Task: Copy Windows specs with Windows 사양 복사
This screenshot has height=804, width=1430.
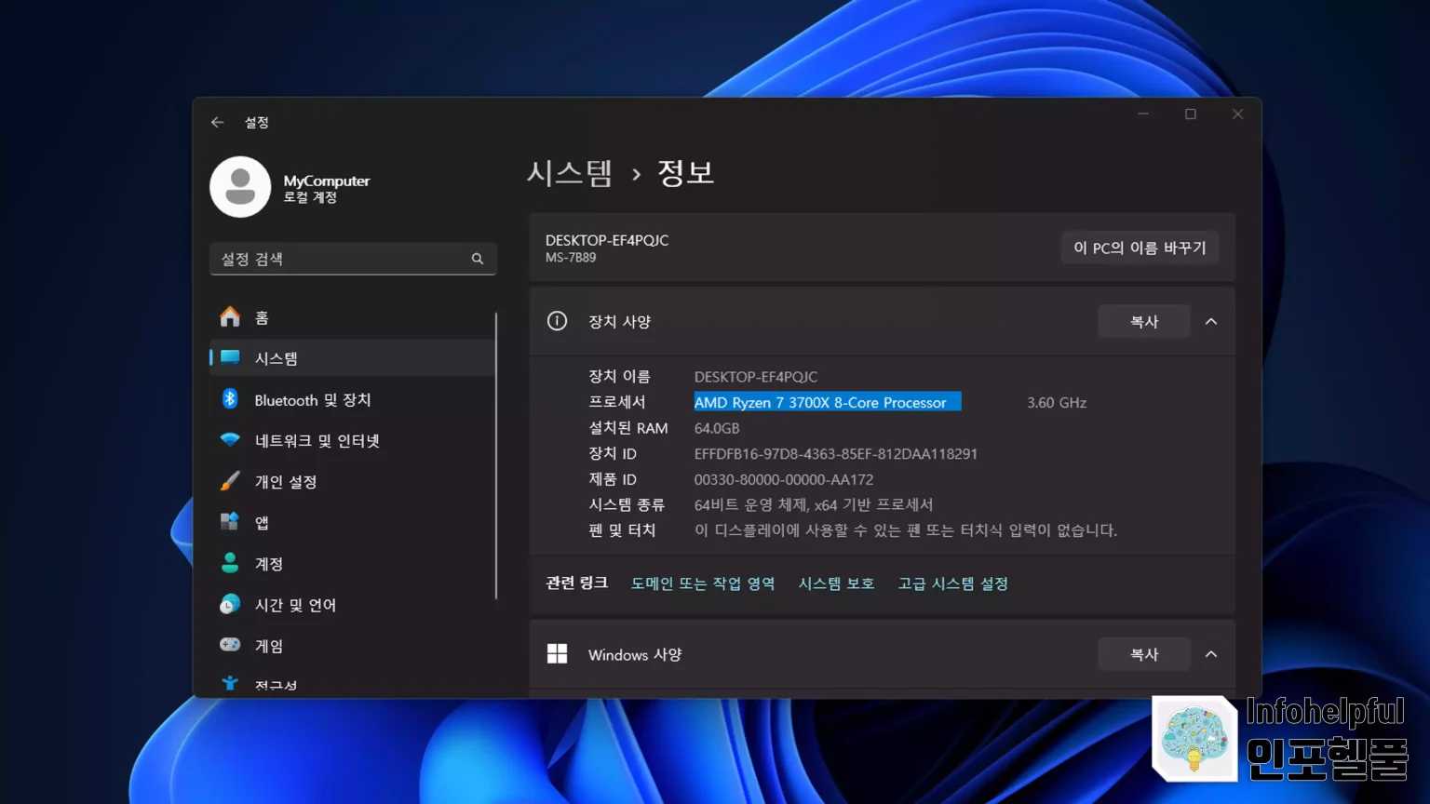Action: pos(1144,654)
